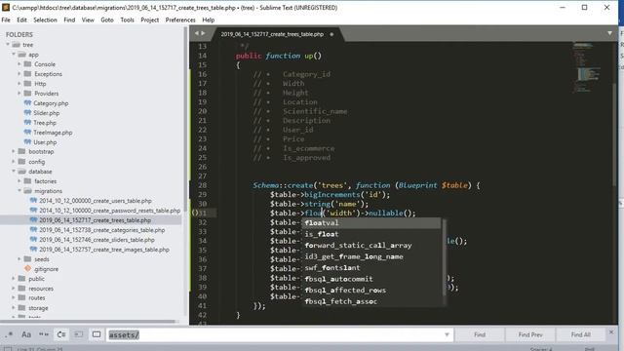Toggle wrap search option
This screenshot has height=351, width=624.
61,334
